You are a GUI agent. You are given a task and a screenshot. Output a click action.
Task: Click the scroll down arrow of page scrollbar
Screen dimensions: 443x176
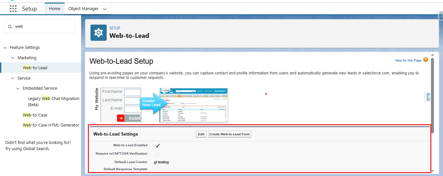pos(432,171)
